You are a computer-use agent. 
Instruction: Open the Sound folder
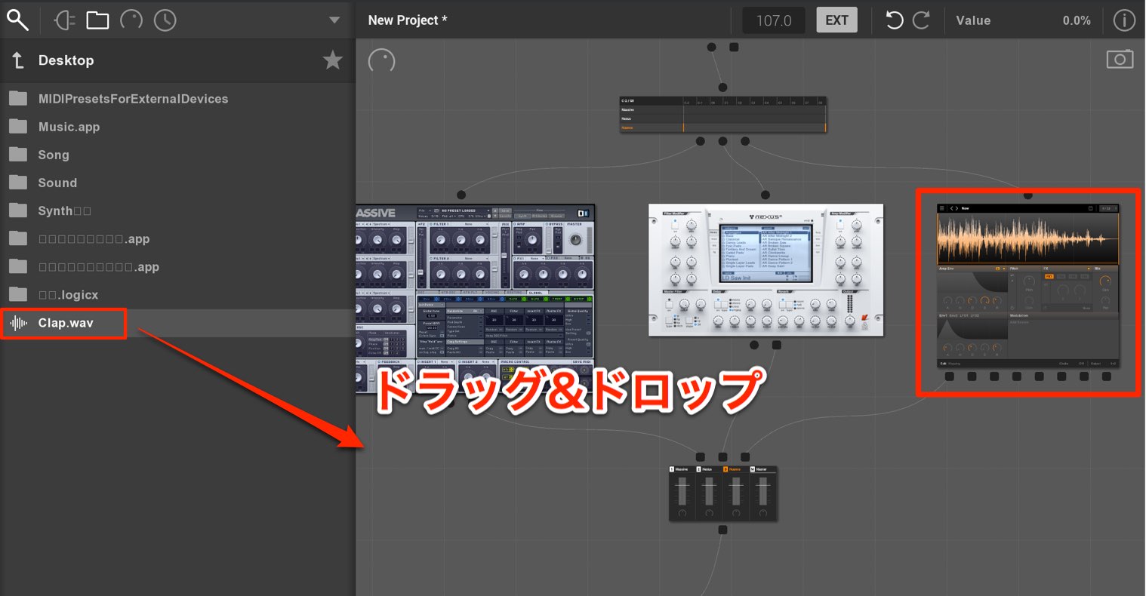pos(177,183)
